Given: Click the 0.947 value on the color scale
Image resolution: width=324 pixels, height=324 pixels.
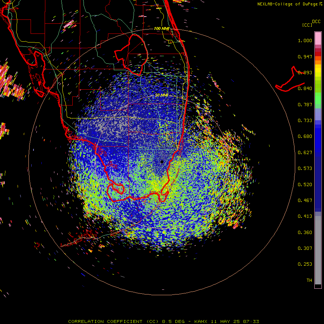Looking at the screenshot, I should 305,57.
